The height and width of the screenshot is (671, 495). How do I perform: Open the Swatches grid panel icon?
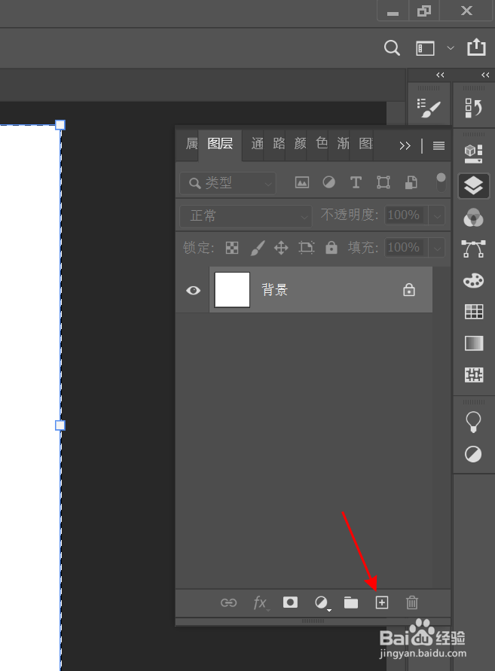click(474, 312)
